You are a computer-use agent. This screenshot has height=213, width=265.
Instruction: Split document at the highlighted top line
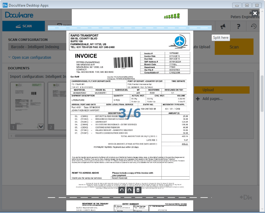[x=130, y=28]
